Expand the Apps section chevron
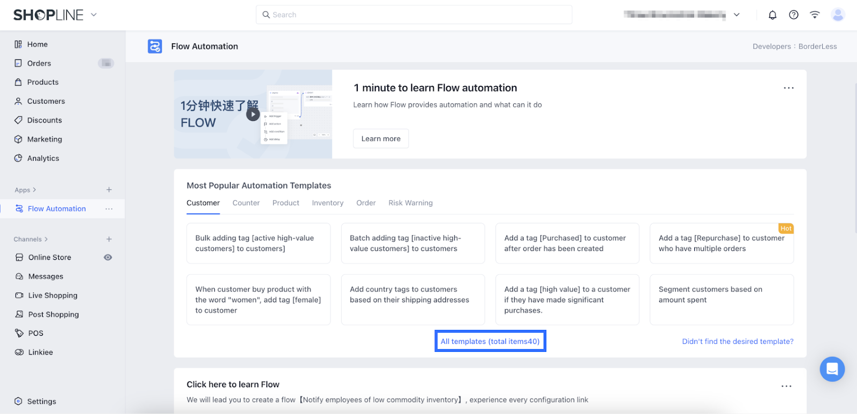 [x=34, y=190]
